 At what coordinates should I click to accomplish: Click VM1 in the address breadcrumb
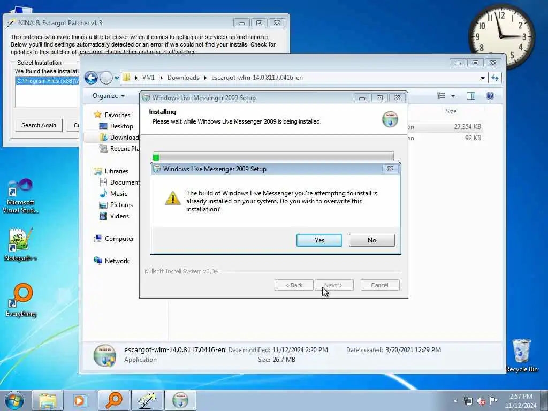pos(148,78)
